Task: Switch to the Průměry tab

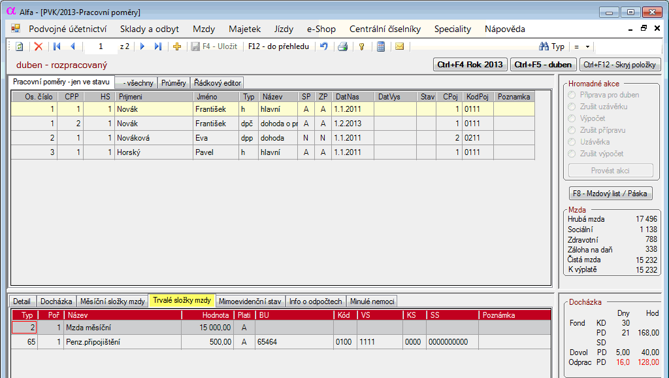Action: click(x=174, y=83)
